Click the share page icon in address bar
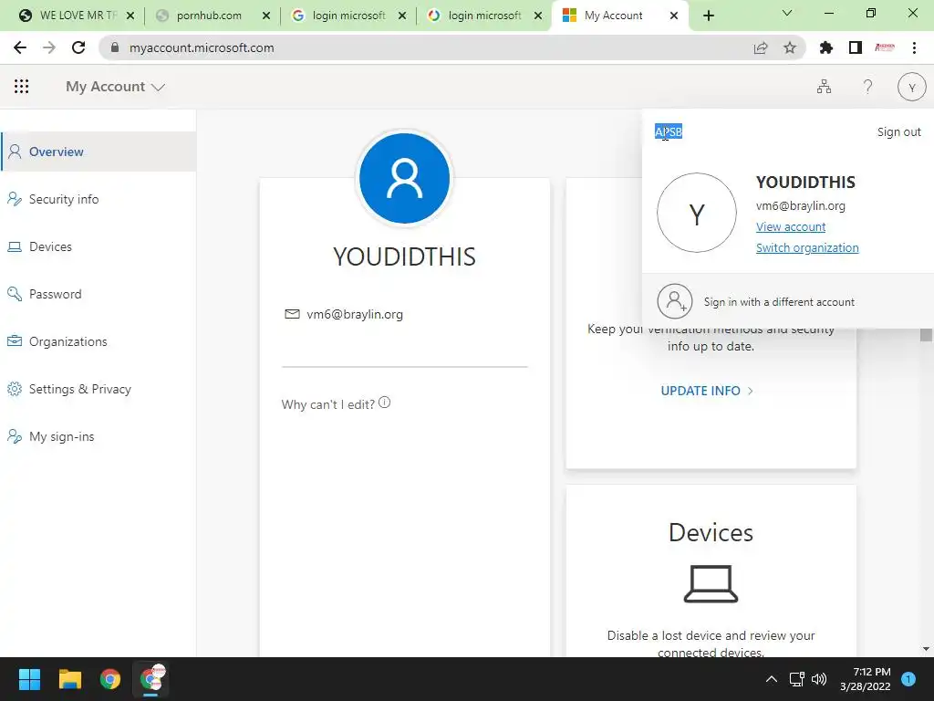Image resolution: width=934 pixels, height=701 pixels. coord(761,47)
